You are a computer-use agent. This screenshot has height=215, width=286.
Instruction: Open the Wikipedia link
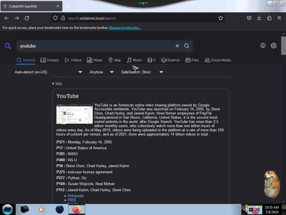coord(75,196)
